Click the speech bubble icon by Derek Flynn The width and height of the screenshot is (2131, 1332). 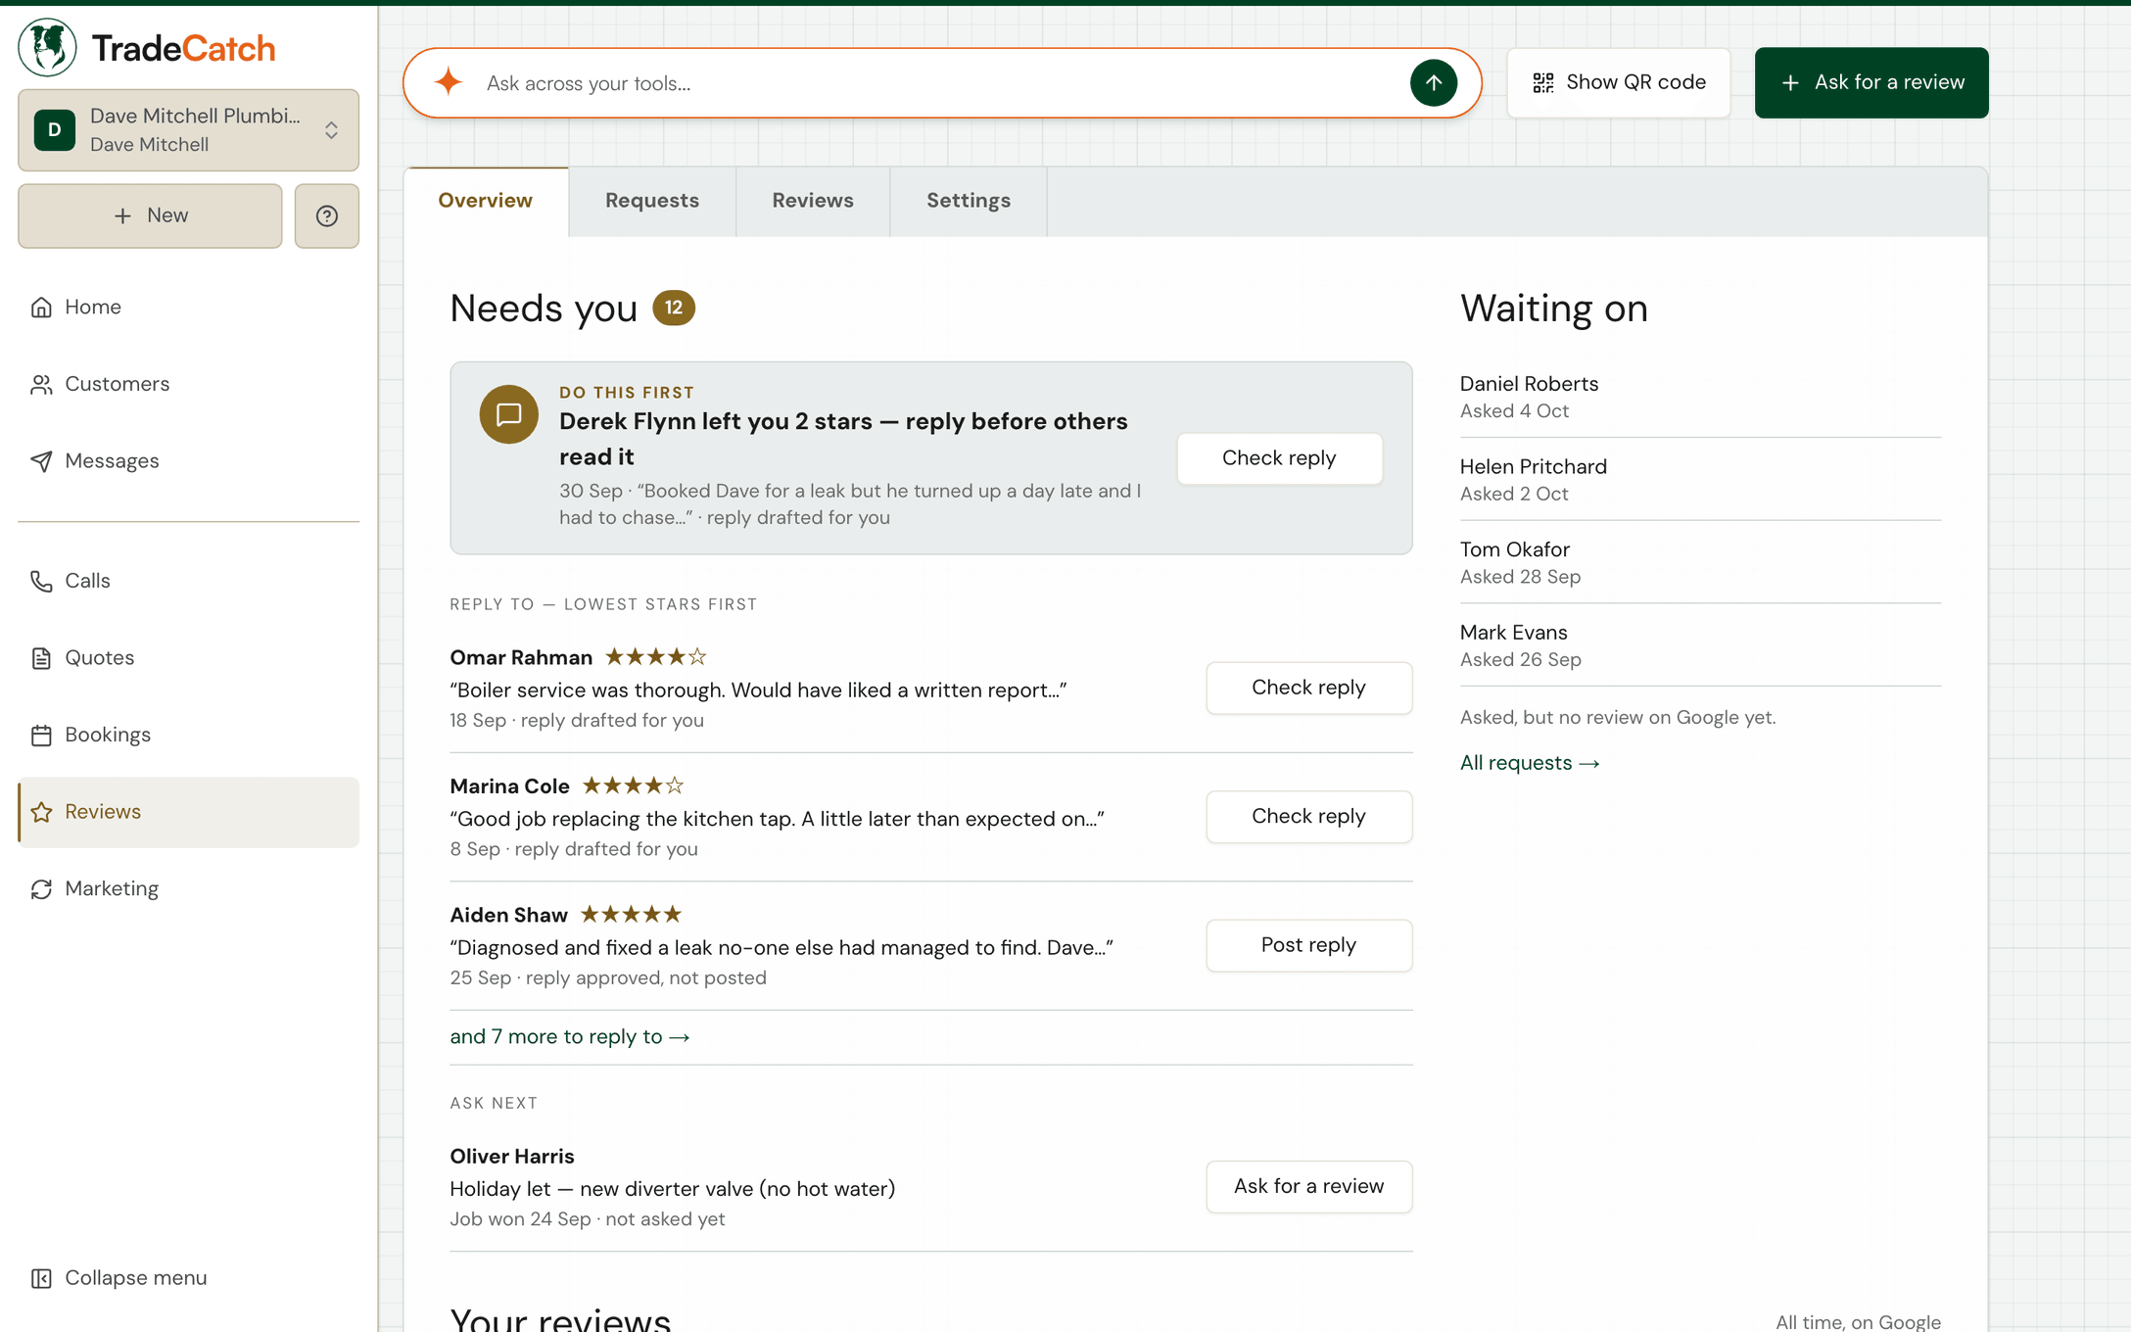(x=508, y=414)
